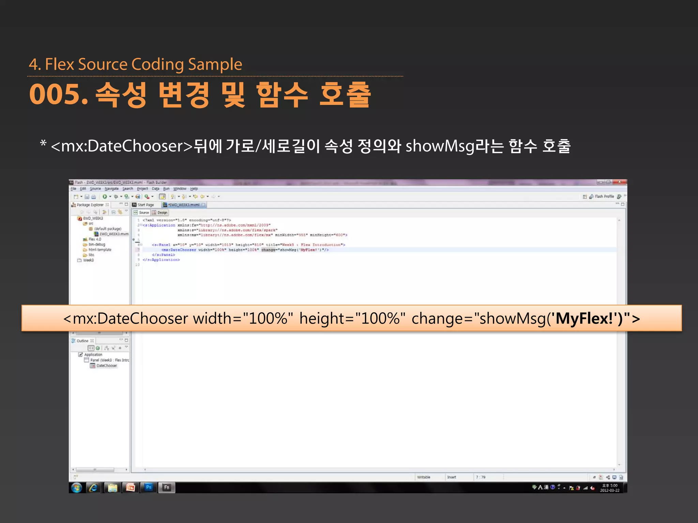
Task: Click the Next Annotation toolbar icon
Action: tap(173, 196)
